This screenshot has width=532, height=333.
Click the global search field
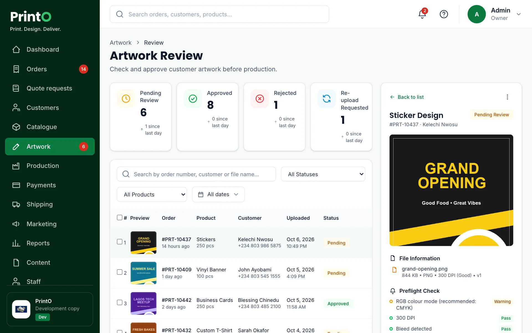[219, 14]
